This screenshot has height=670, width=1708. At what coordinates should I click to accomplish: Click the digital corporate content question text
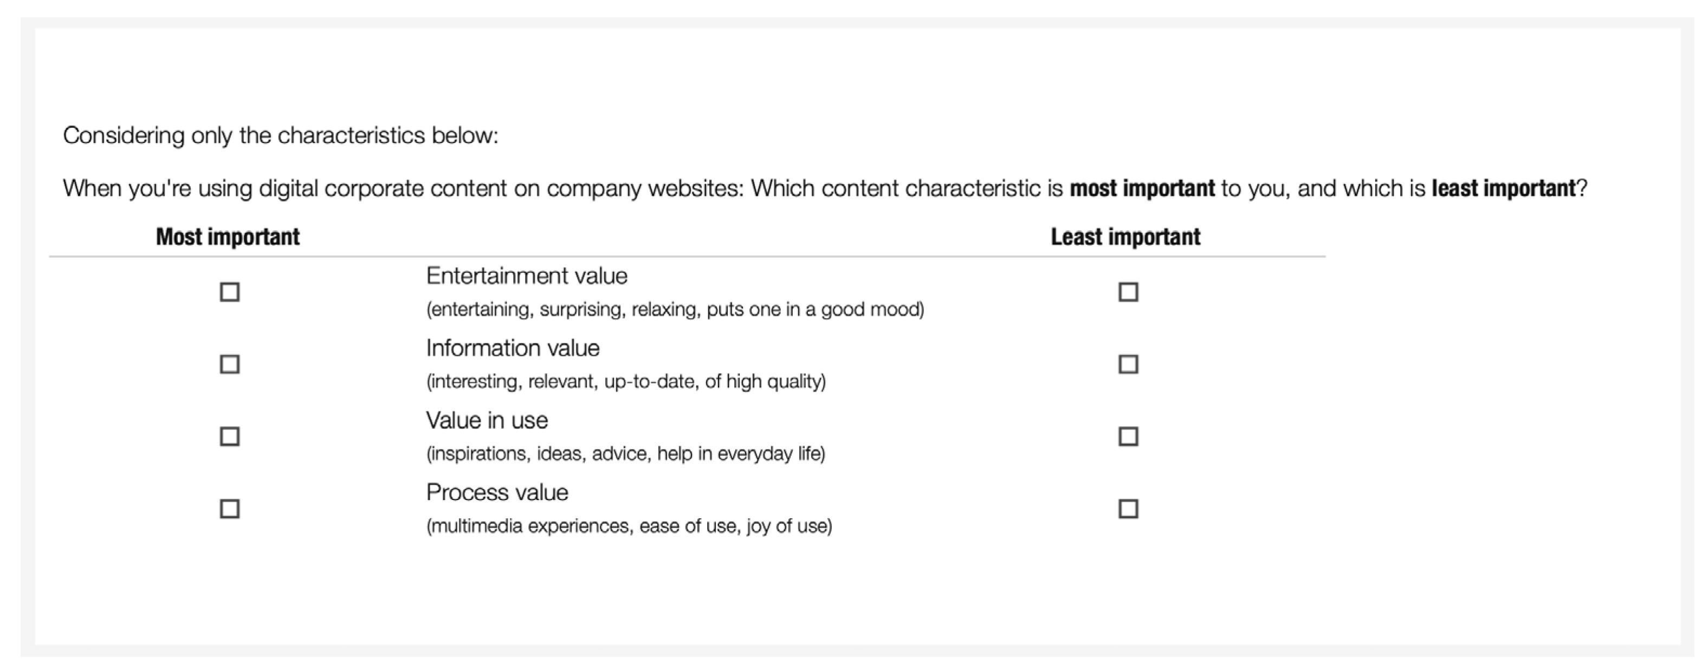pyautogui.click(x=824, y=188)
